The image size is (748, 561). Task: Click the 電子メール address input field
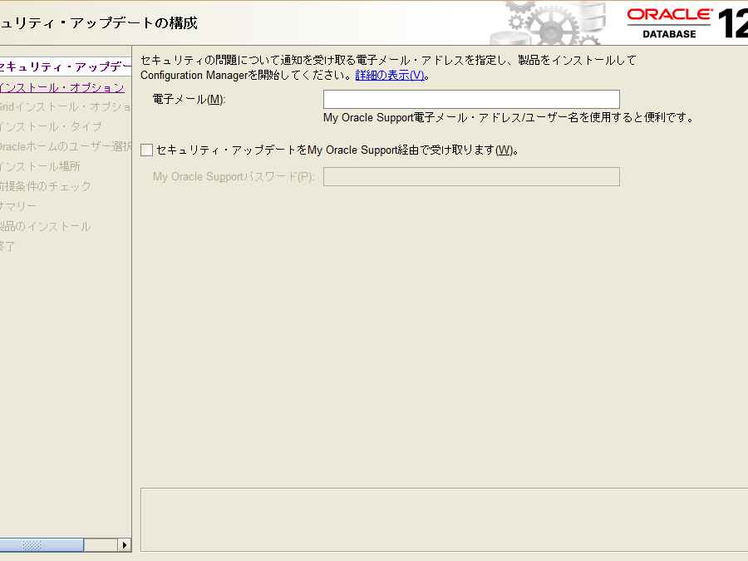470,100
